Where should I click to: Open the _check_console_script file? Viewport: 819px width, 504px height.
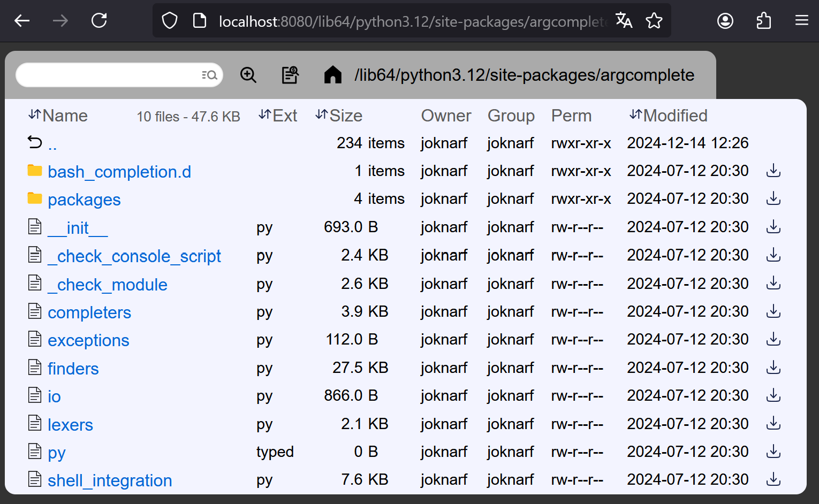(134, 256)
